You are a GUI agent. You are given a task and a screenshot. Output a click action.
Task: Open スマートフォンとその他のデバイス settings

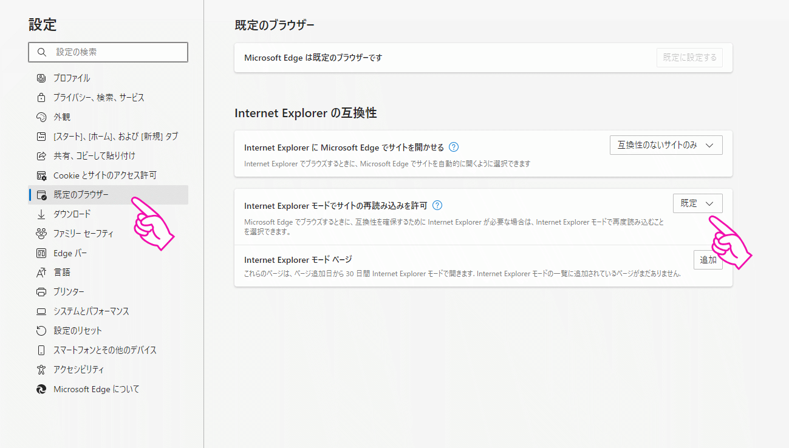click(104, 350)
